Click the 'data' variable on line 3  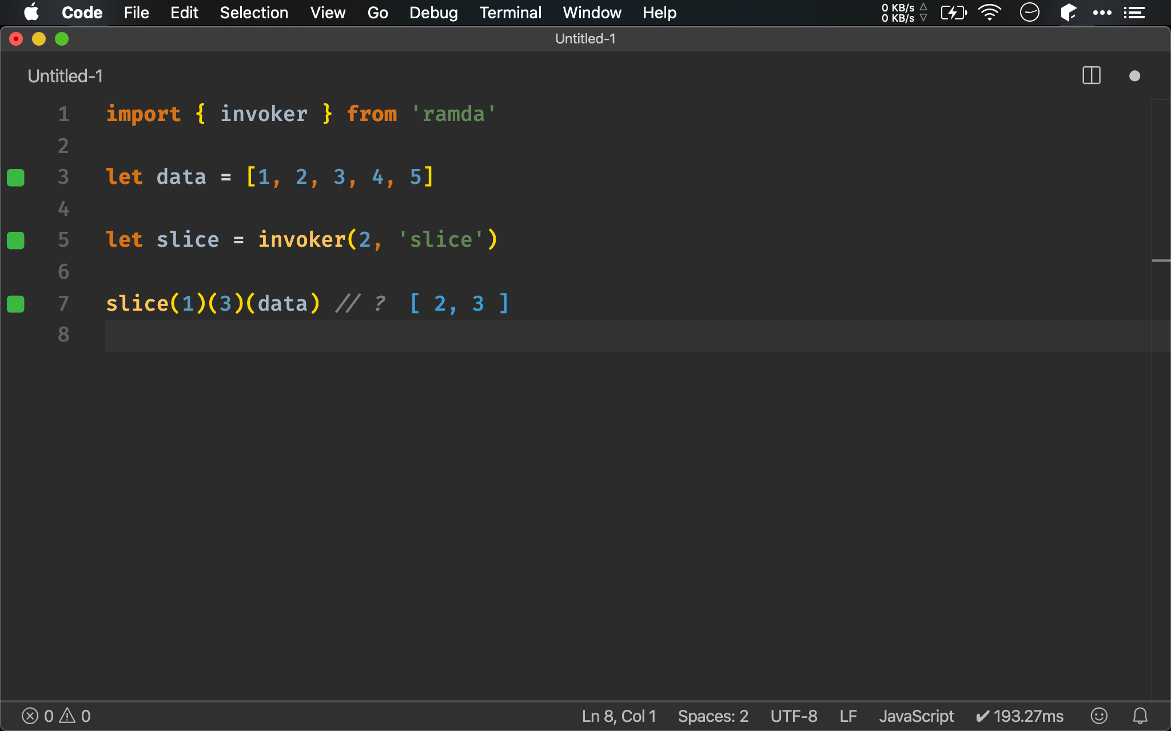point(181,177)
